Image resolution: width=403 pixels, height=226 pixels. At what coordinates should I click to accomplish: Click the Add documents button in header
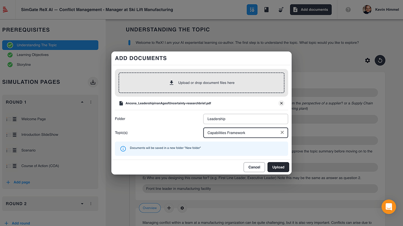[311, 10]
